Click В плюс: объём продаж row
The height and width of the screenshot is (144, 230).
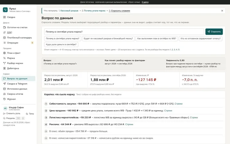[x=133, y=131]
